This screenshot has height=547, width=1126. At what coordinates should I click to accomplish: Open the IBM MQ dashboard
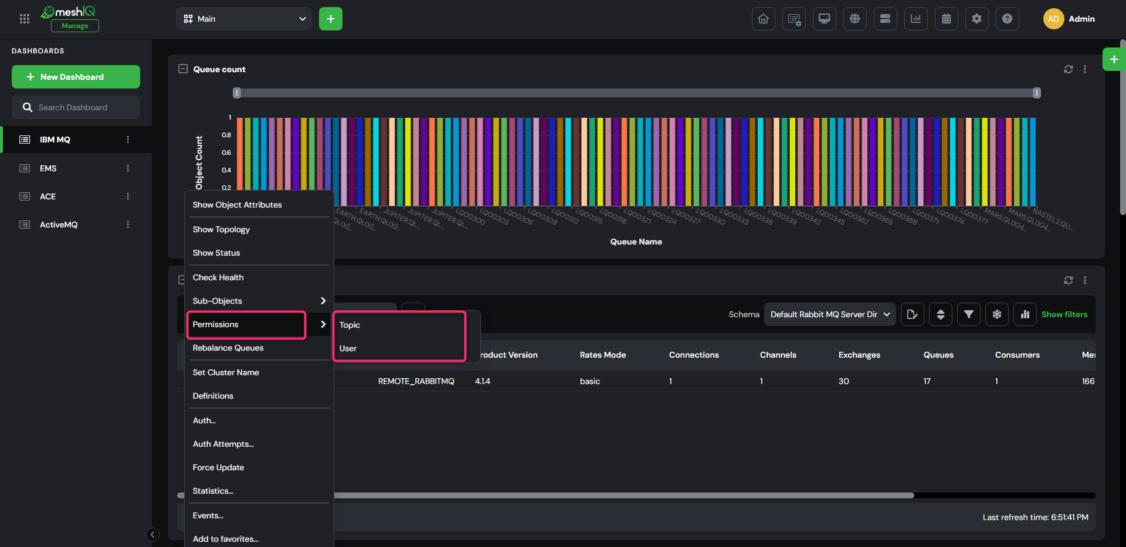click(x=55, y=140)
